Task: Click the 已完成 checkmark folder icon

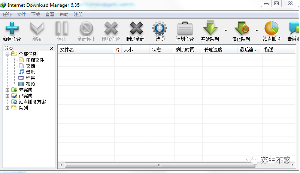Action: point(14,96)
